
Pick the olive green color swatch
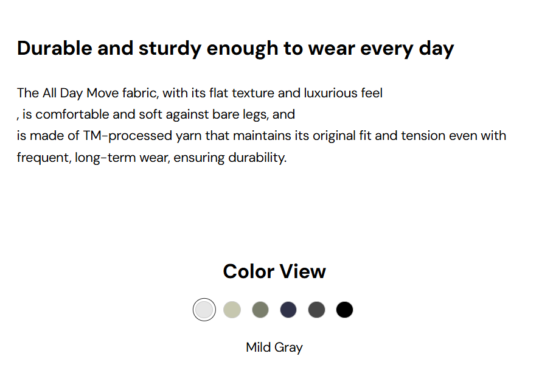260,310
